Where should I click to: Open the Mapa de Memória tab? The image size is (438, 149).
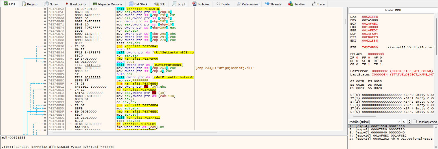pos(107,4)
